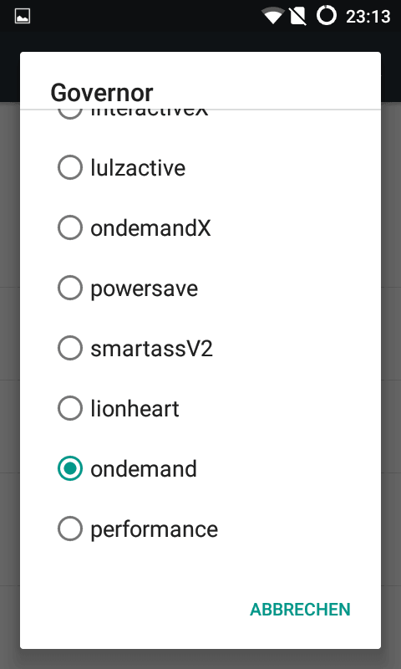Tap the 23:13 clock in status bar

[368, 17]
